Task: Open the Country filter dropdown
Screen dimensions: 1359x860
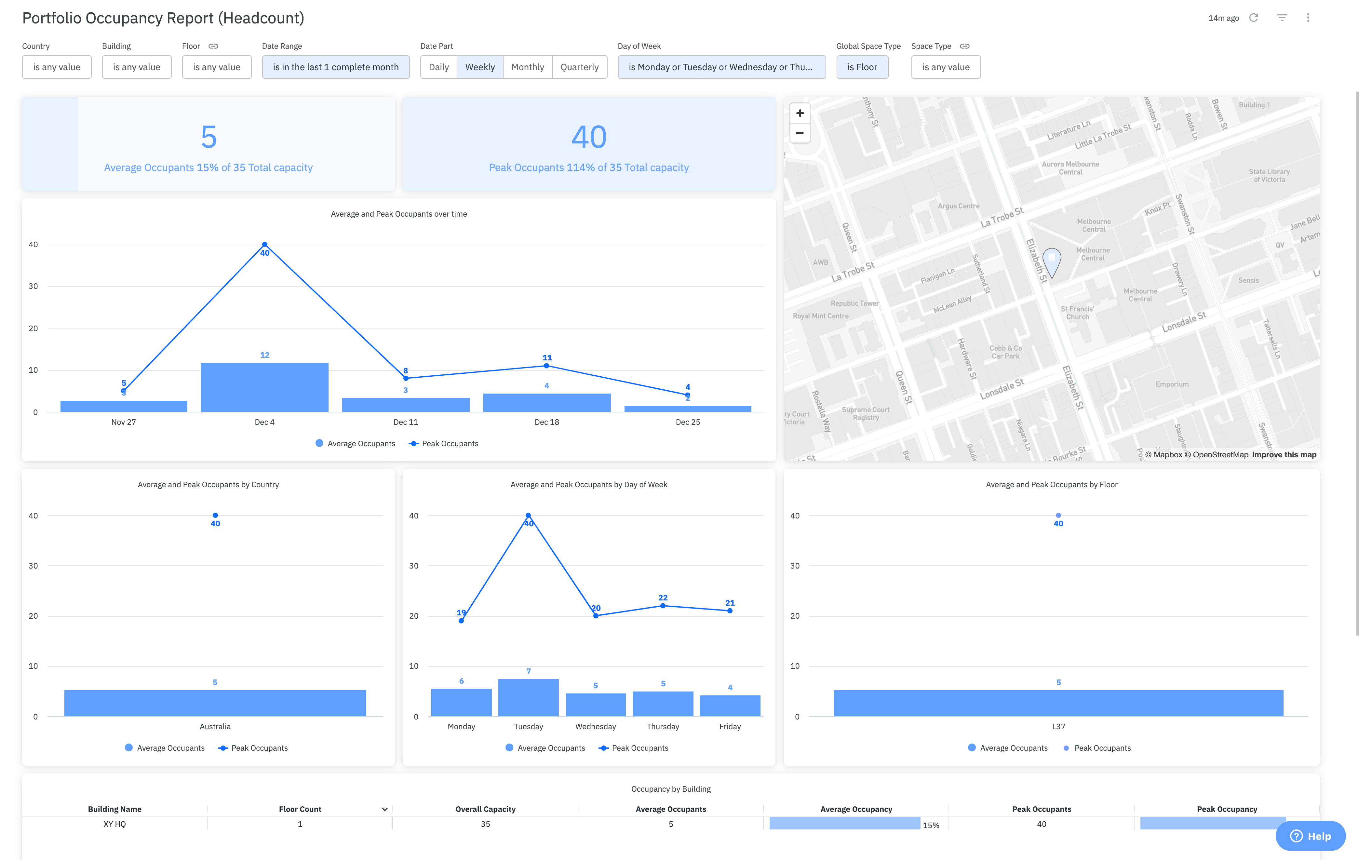Action: (57, 67)
